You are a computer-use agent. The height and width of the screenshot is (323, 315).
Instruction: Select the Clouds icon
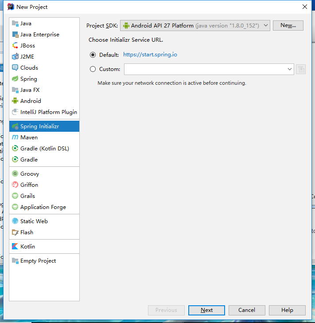pyautogui.click(x=15, y=68)
